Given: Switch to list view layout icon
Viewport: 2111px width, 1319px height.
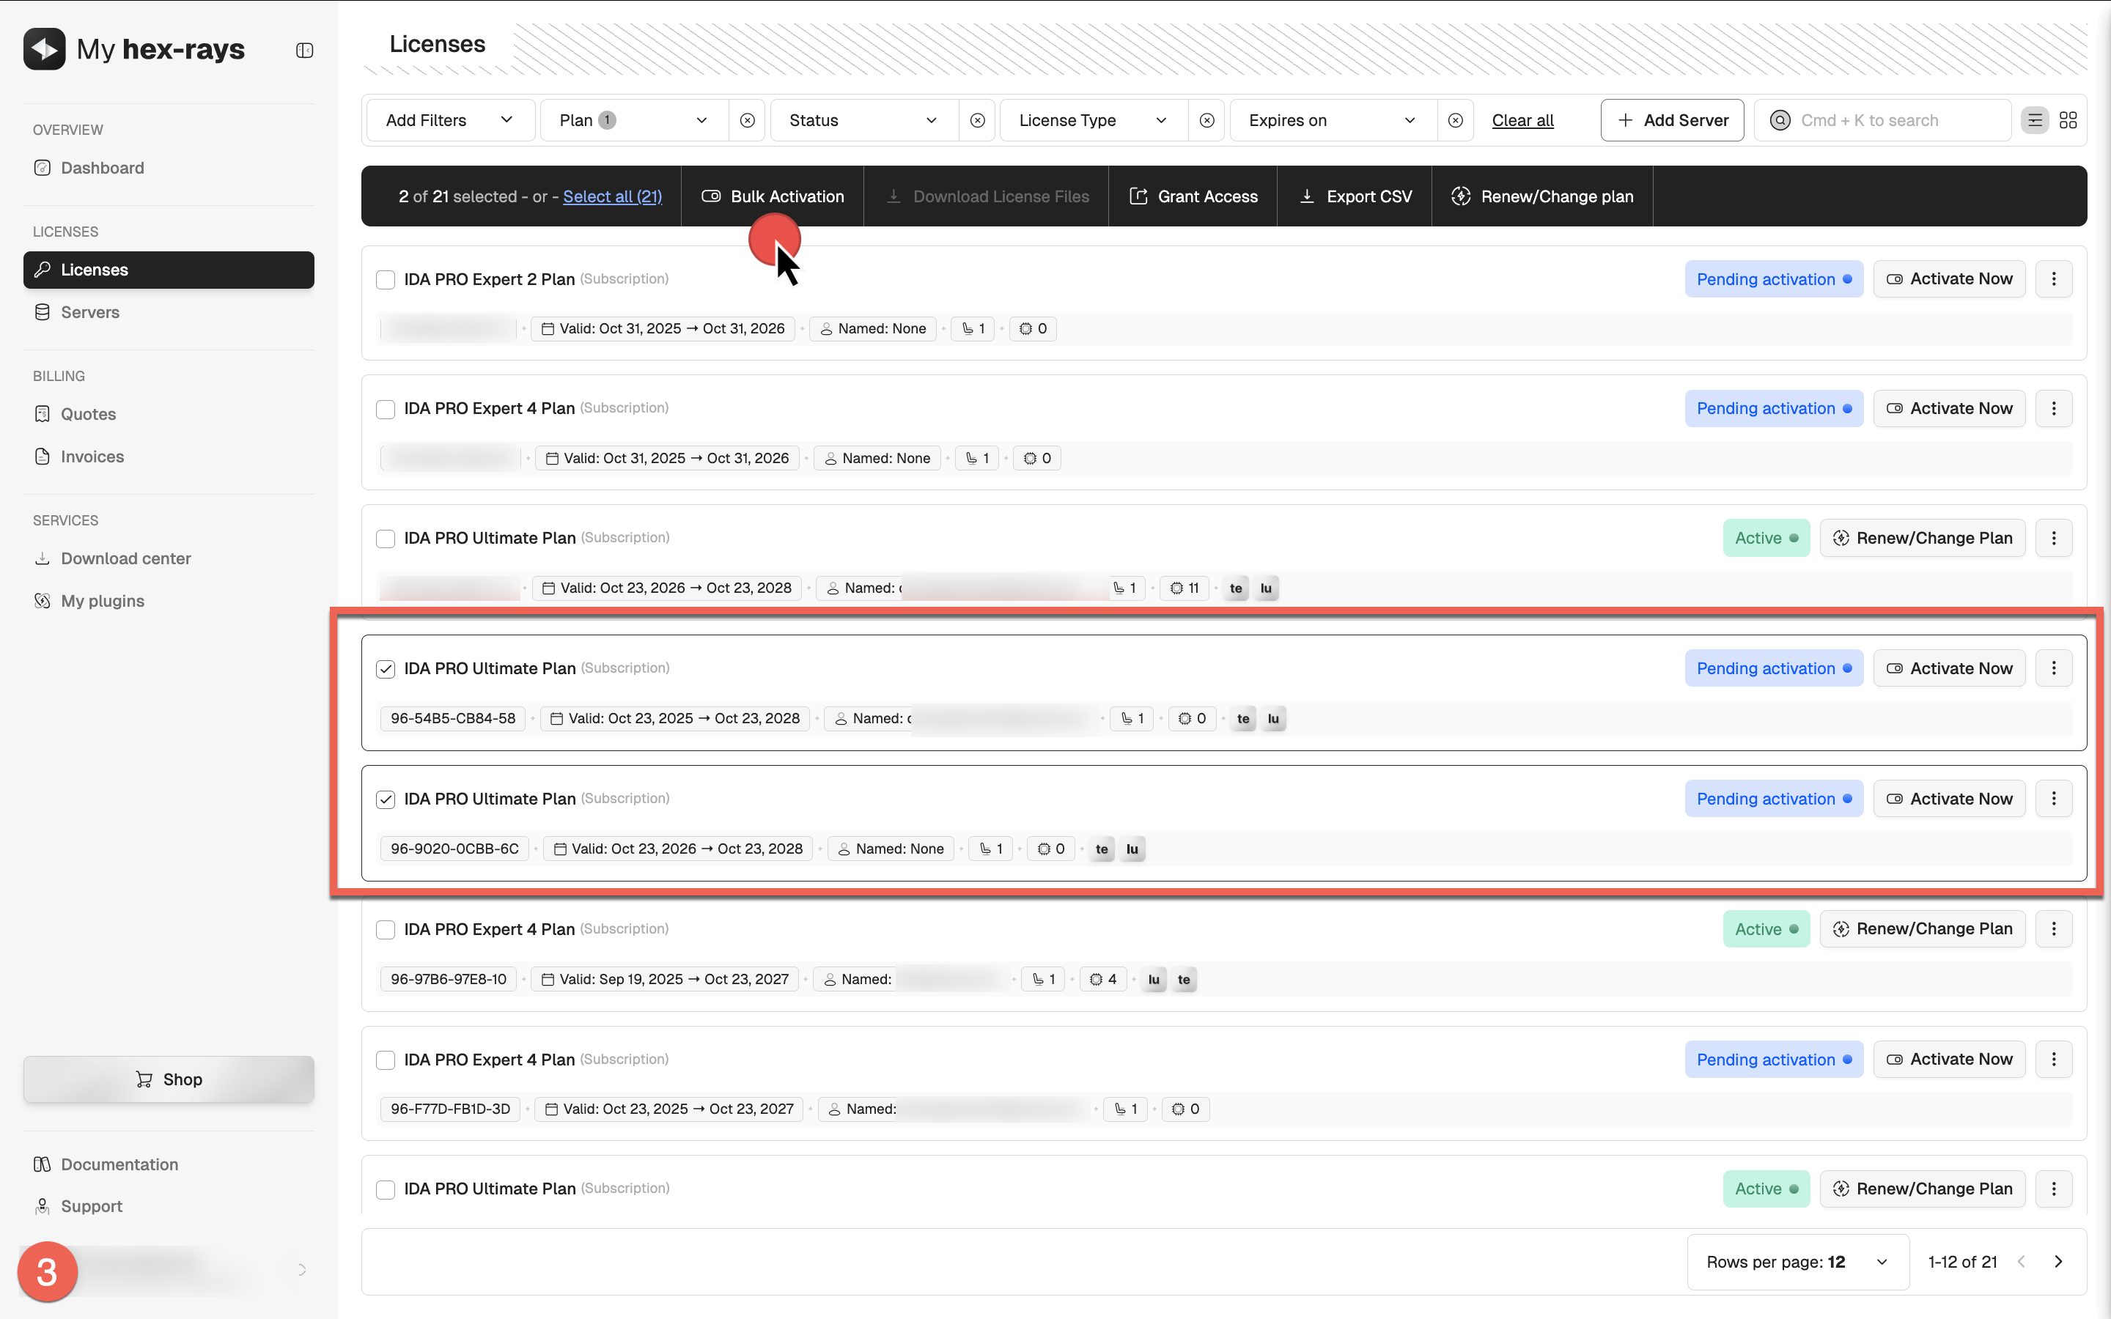Looking at the screenshot, I should 2034,120.
